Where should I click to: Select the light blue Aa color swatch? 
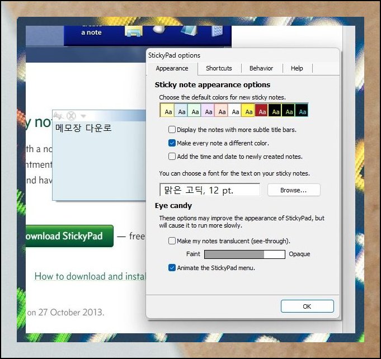(x=181, y=111)
